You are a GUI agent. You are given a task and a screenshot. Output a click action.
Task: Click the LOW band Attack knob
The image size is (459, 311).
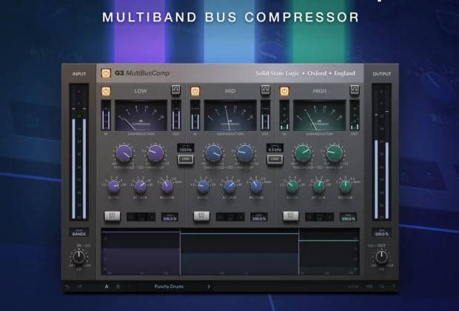[x=140, y=187]
